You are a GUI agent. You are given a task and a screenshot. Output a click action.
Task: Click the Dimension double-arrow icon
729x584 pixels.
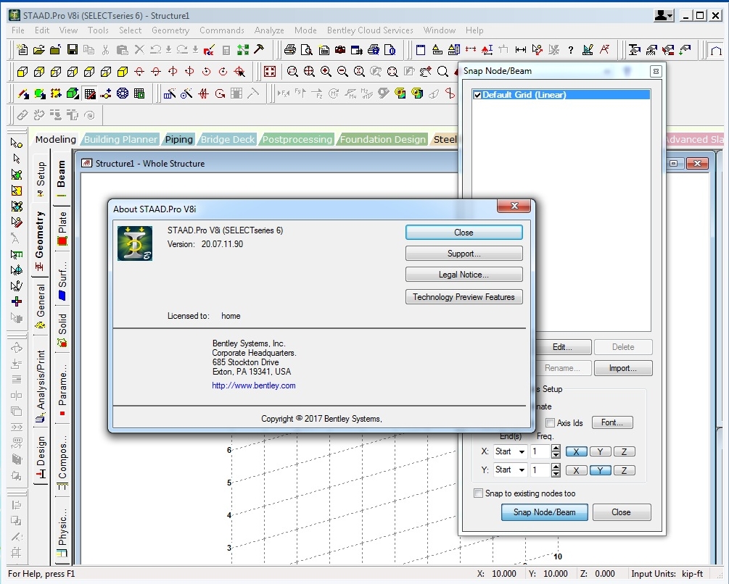[521, 50]
